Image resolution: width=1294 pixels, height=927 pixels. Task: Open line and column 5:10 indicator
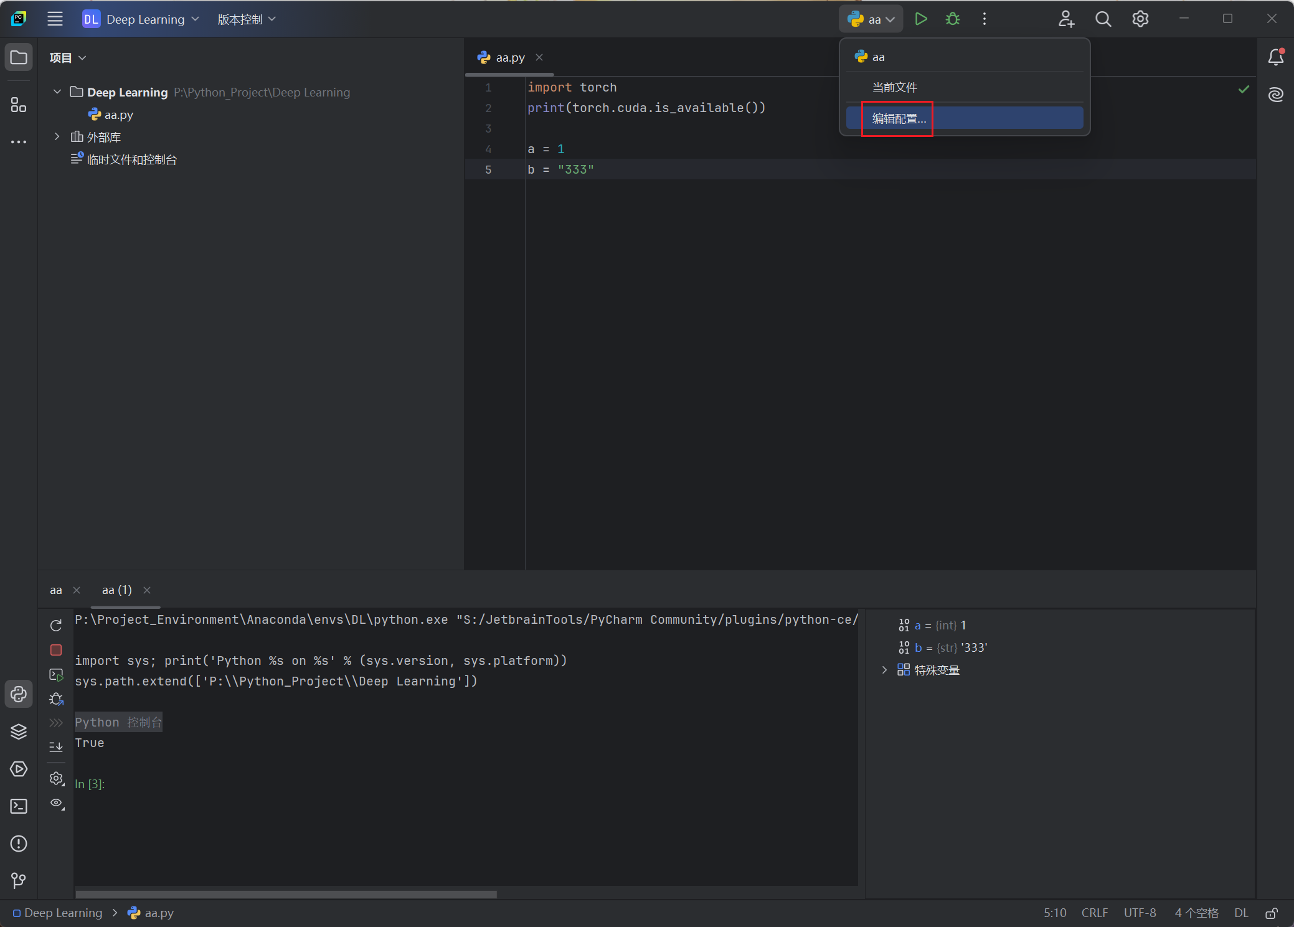[1055, 913]
